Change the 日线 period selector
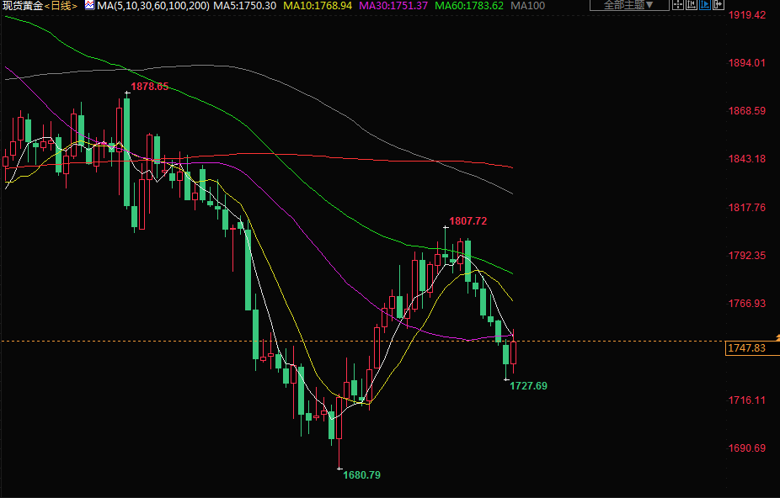This screenshot has height=498, width=780. [x=61, y=6]
